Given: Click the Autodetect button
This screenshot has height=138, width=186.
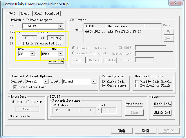Looking at the screenshot, I should tap(134, 104).
